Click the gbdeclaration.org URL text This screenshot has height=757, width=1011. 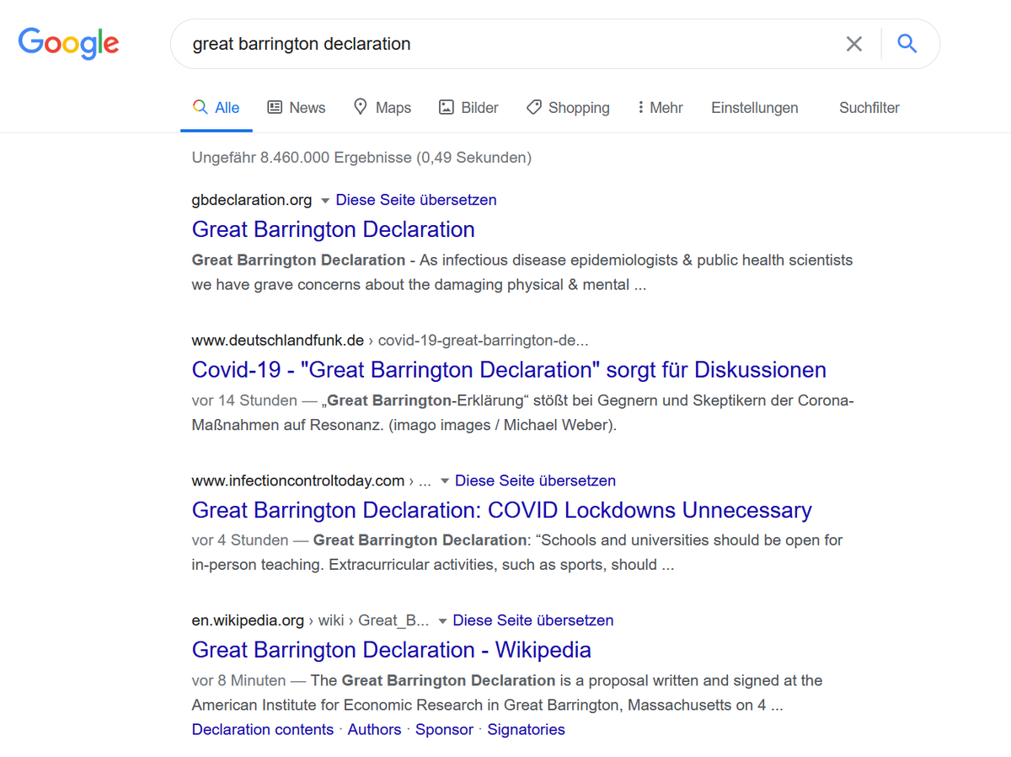pos(252,200)
